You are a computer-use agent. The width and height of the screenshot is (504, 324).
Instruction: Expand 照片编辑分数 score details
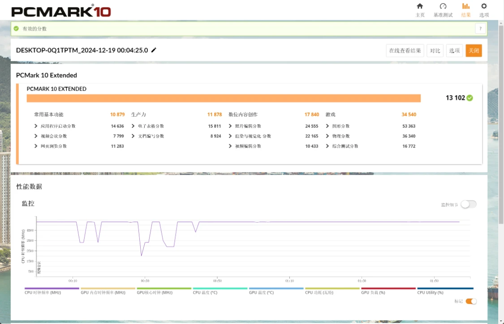[230, 126]
